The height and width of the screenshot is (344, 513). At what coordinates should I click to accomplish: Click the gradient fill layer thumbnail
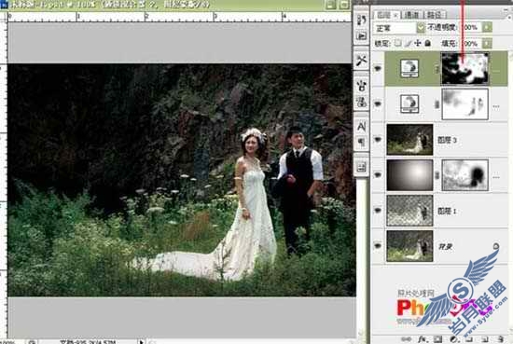409,175
